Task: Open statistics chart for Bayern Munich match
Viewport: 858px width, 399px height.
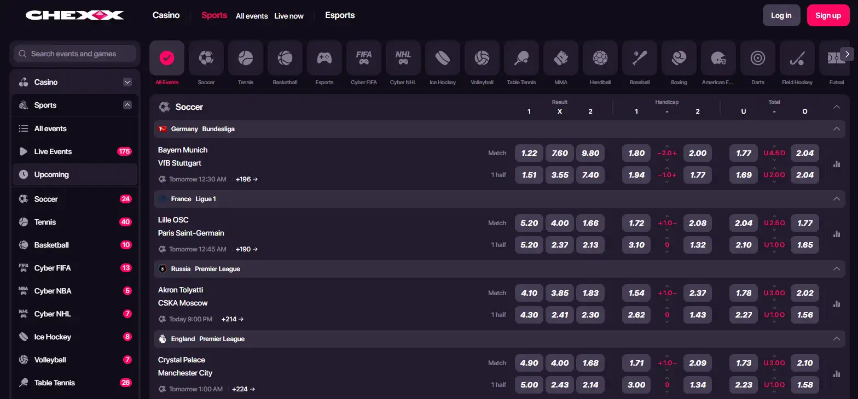Action: (x=837, y=164)
